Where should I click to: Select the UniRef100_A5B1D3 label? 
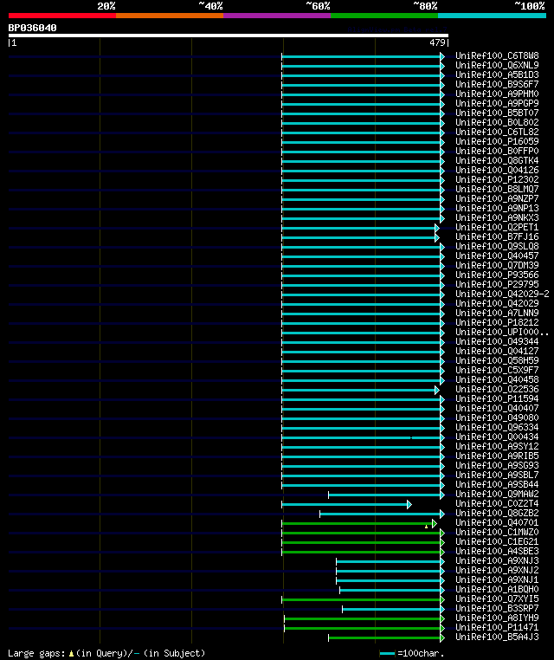point(497,75)
